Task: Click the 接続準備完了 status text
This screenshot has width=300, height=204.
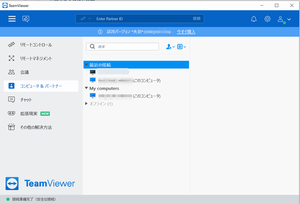Action: 34,199
